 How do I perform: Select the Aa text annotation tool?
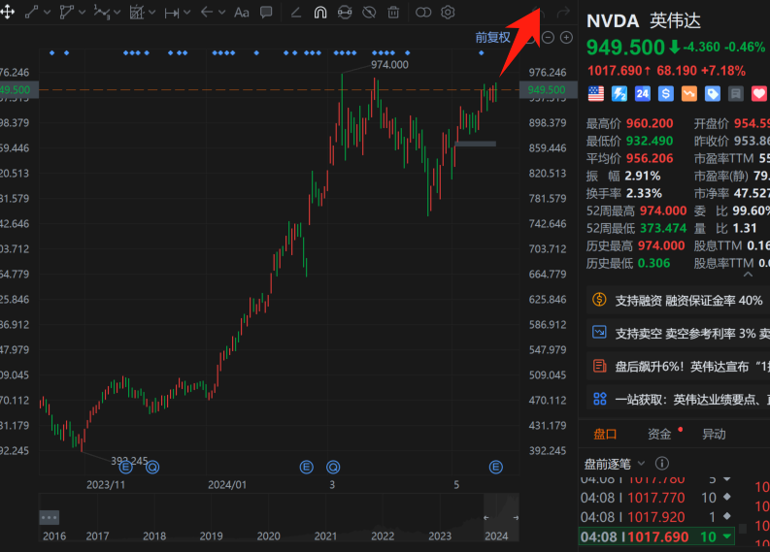[241, 13]
